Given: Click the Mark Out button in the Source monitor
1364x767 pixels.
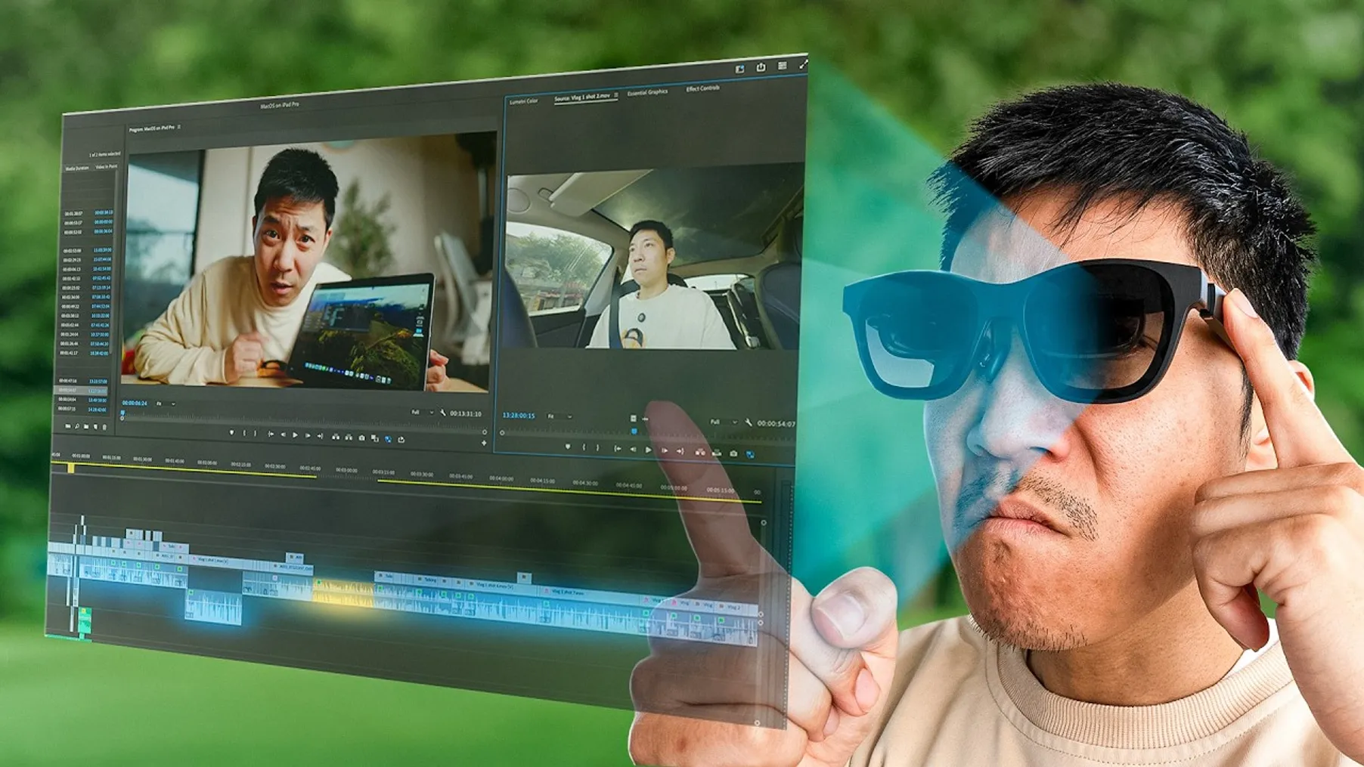Looking at the screenshot, I should pyautogui.click(x=597, y=449).
